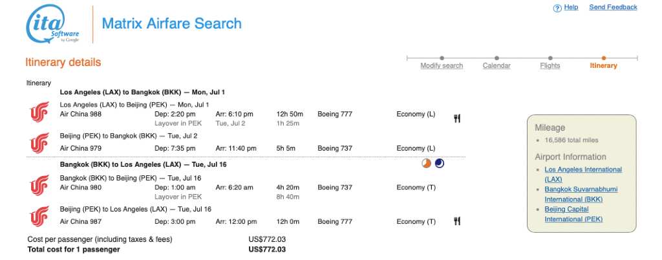Click Air China logo beside flight 980

39,185
